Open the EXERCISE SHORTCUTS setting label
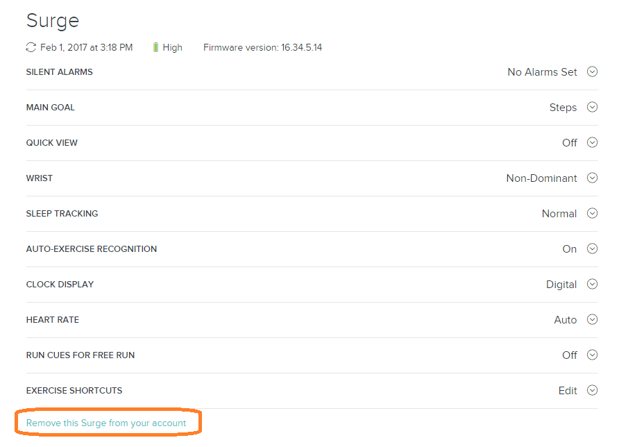The image size is (619, 447). (x=74, y=391)
